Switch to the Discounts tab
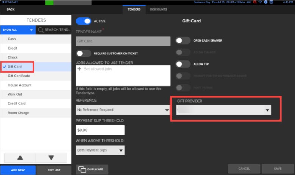295x175 pixels. pyautogui.click(x=158, y=9)
